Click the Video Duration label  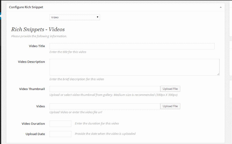coord(33,124)
